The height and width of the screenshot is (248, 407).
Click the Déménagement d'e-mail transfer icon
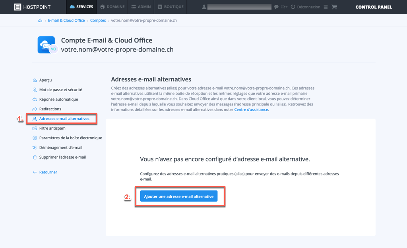tap(35, 148)
